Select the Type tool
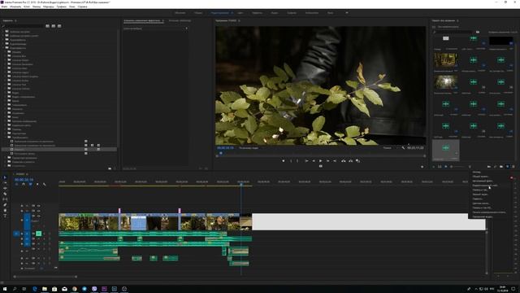This screenshot has width=520, height=293. [5, 216]
